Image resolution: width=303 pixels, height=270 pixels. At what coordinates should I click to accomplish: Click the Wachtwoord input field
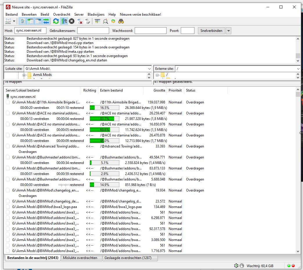point(150,31)
